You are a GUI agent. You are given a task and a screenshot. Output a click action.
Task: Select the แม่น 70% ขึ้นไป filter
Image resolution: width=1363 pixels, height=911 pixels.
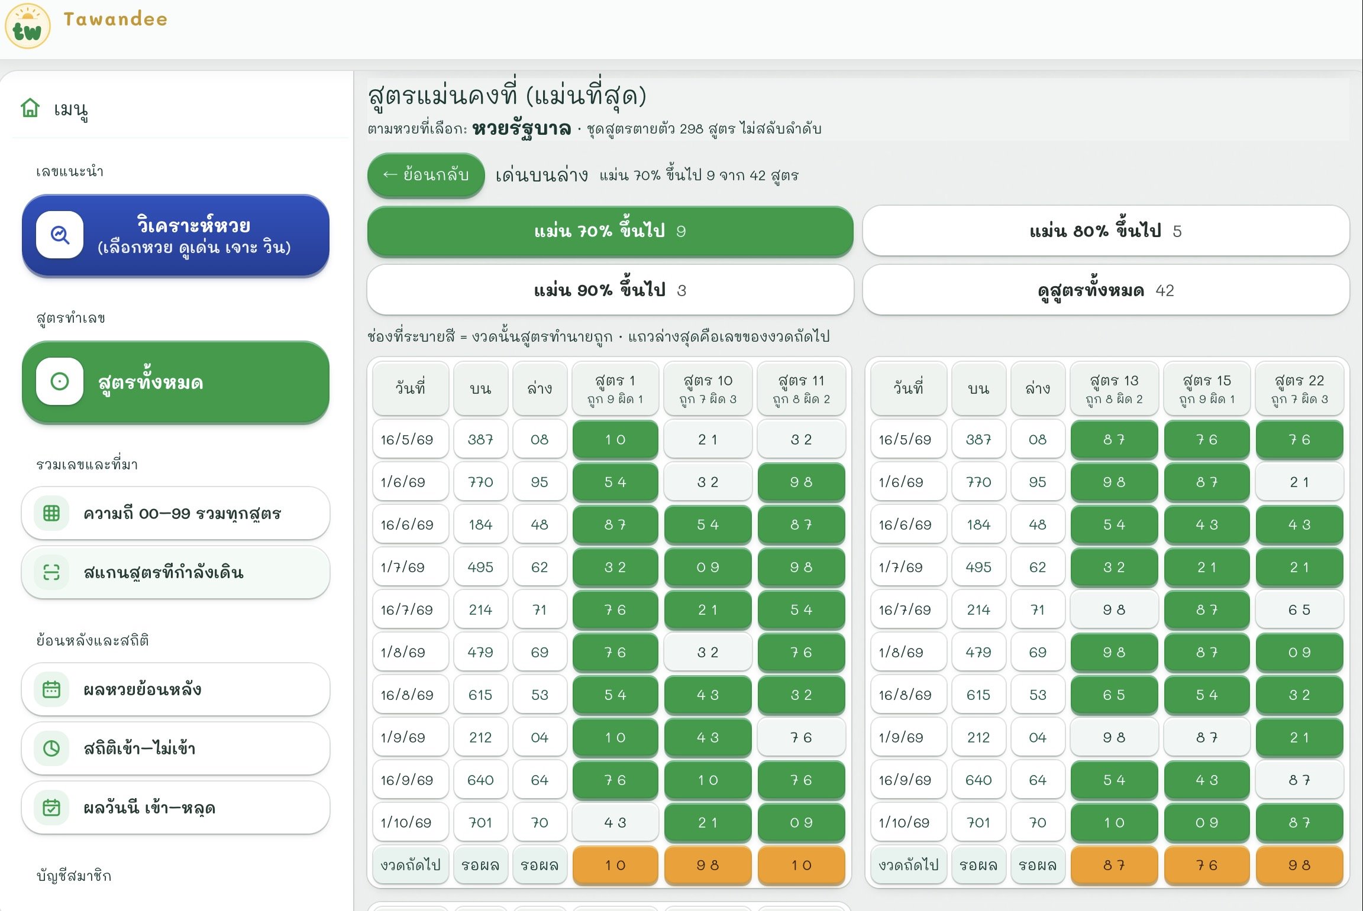(x=610, y=231)
